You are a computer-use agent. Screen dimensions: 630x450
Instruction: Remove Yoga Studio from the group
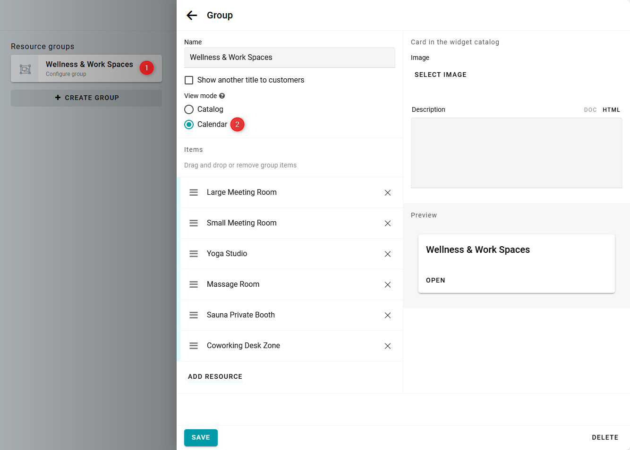(x=387, y=254)
